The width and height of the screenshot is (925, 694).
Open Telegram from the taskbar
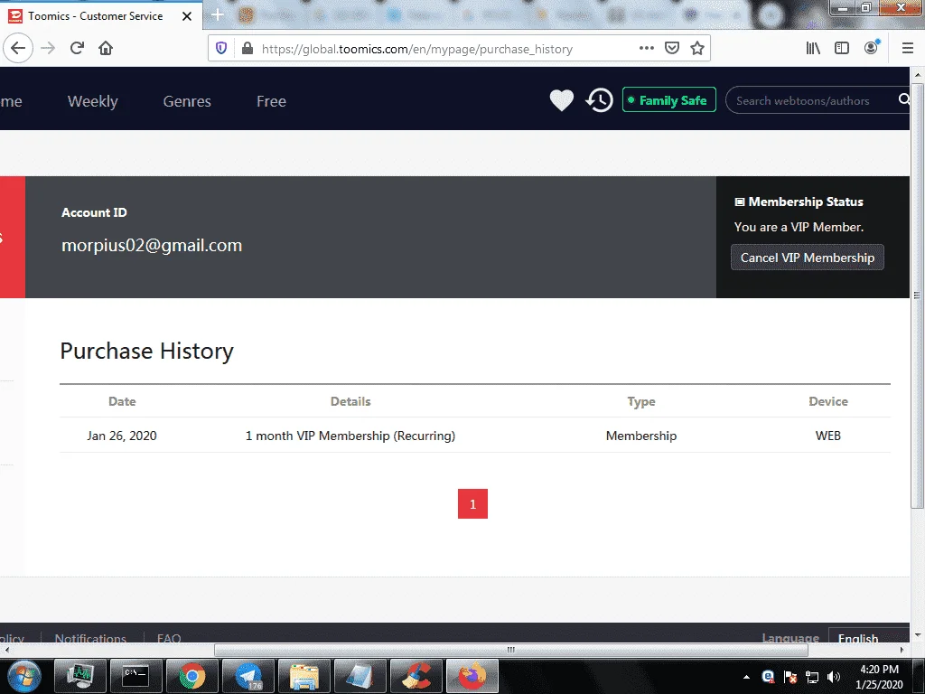(x=248, y=676)
